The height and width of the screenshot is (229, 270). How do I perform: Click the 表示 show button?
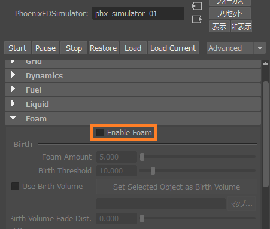(219, 26)
